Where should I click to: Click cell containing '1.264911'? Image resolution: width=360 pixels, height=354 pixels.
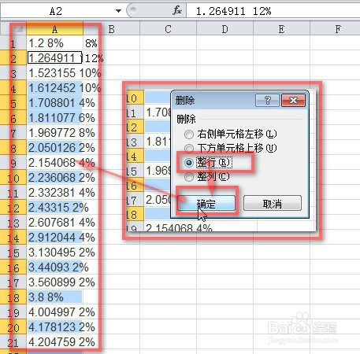coord(54,57)
